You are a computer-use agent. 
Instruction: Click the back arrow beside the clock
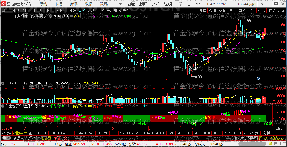262,4
